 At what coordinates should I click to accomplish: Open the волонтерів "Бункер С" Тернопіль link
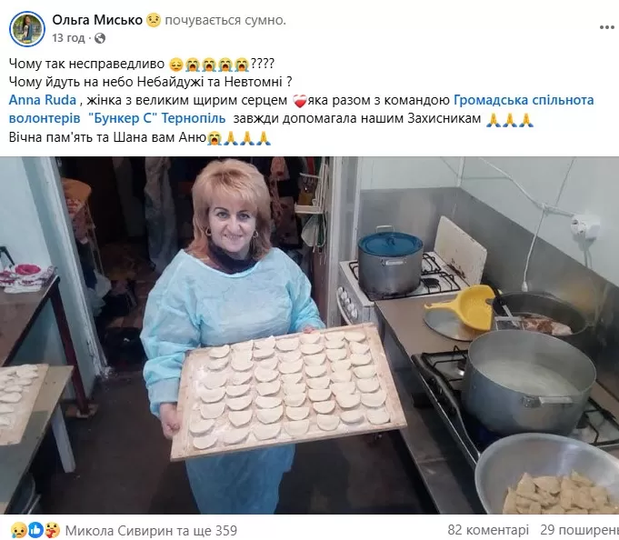117,118
